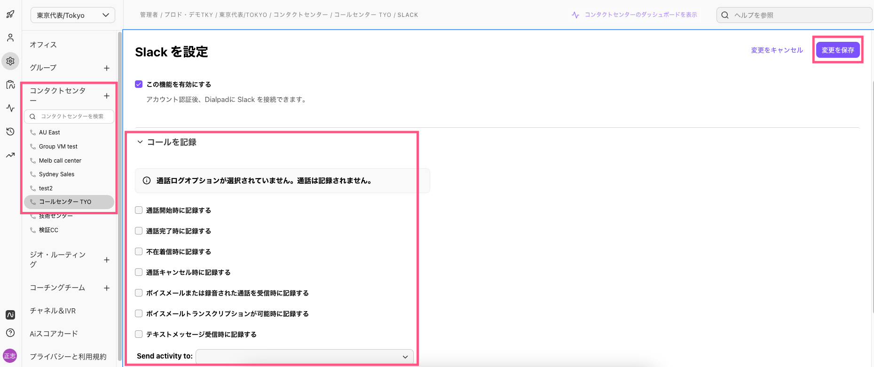Click 管理者 in the breadcrumb
The height and width of the screenshot is (367, 874).
(x=149, y=15)
